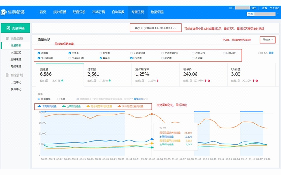Click red warning icon in 客单价 card
This screenshot has height=175, width=281.
coord(209,81)
